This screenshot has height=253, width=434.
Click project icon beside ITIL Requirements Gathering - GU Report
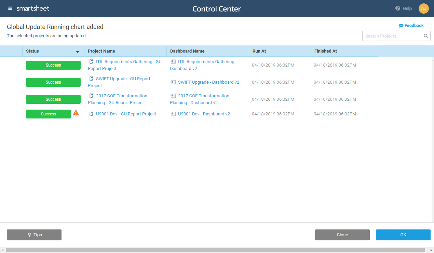[91, 62]
